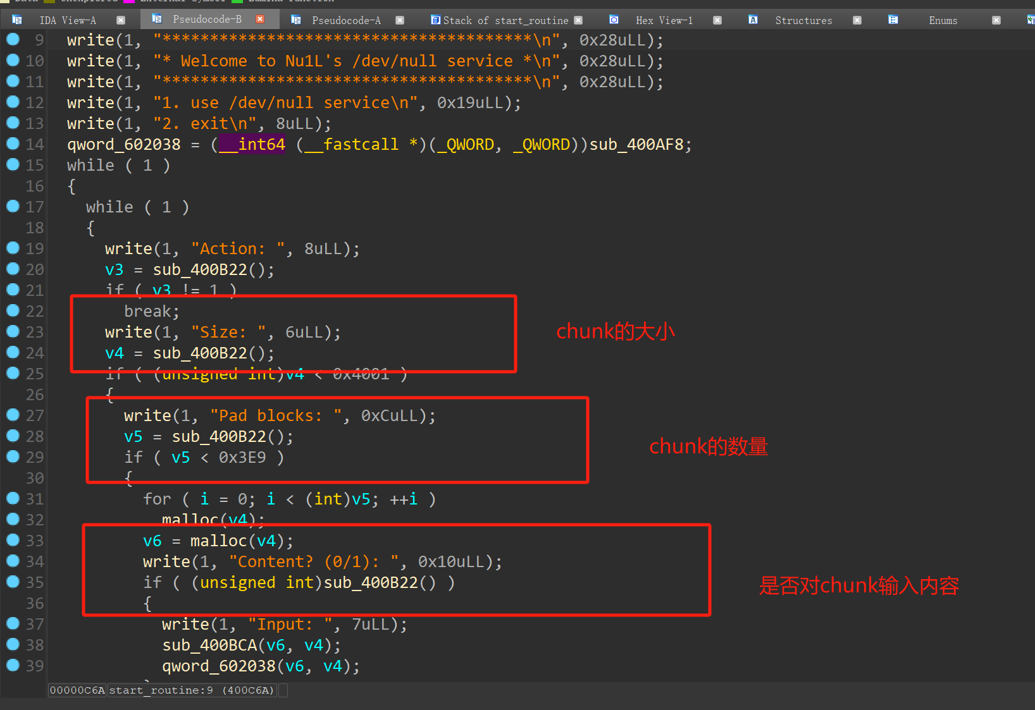Click sub_400B22 call on line 35

click(371, 583)
